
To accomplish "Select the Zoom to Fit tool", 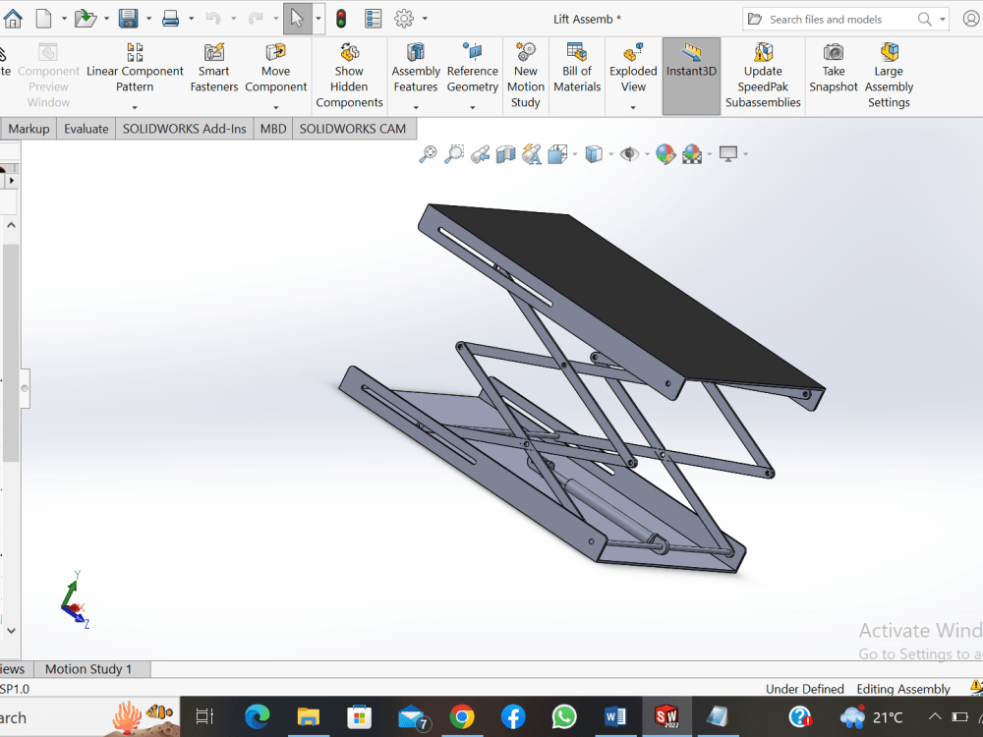I will [428, 154].
